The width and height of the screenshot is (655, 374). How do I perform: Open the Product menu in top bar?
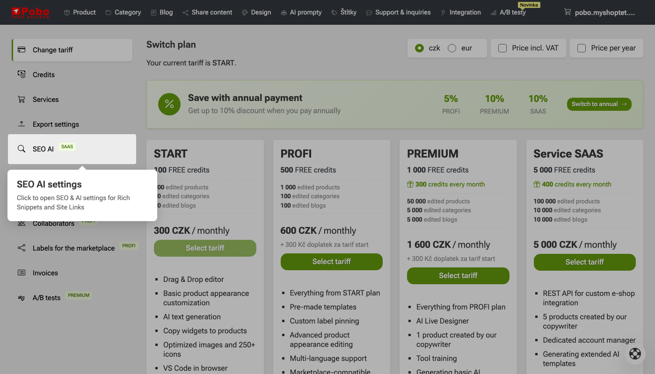pyautogui.click(x=80, y=12)
